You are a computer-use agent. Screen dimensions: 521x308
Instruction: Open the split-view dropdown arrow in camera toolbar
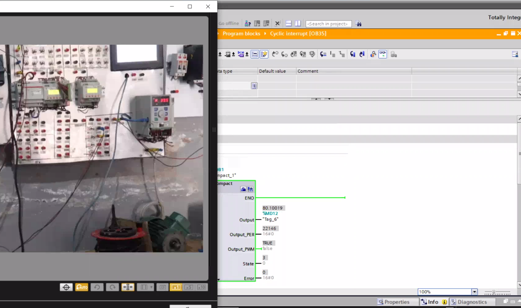(x=151, y=287)
